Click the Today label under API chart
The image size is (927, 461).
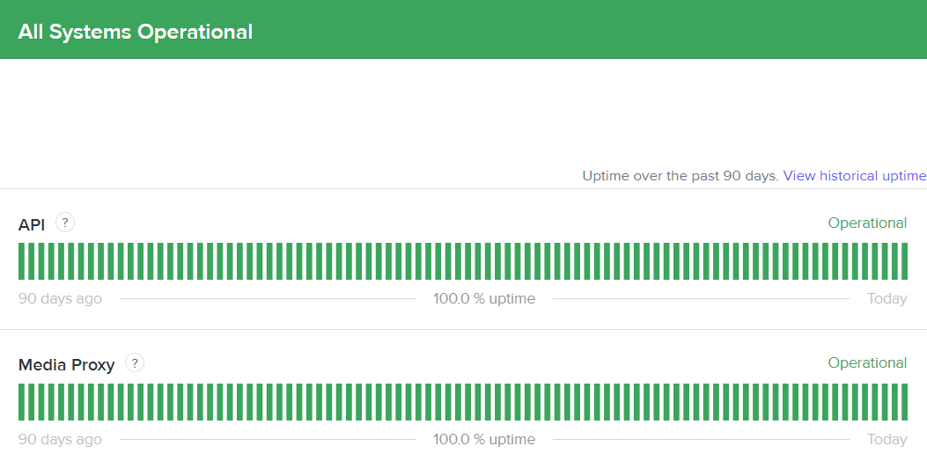pyautogui.click(x=887, y=299)
